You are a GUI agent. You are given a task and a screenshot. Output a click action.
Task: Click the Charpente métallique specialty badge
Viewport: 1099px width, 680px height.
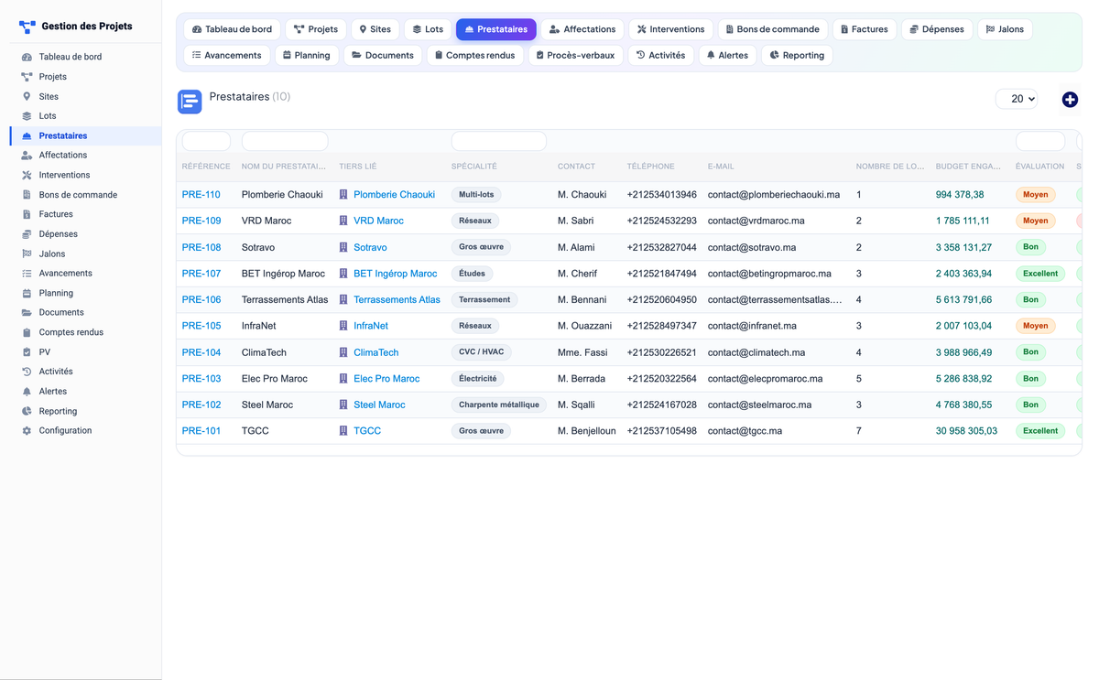(x=499, y=405)
